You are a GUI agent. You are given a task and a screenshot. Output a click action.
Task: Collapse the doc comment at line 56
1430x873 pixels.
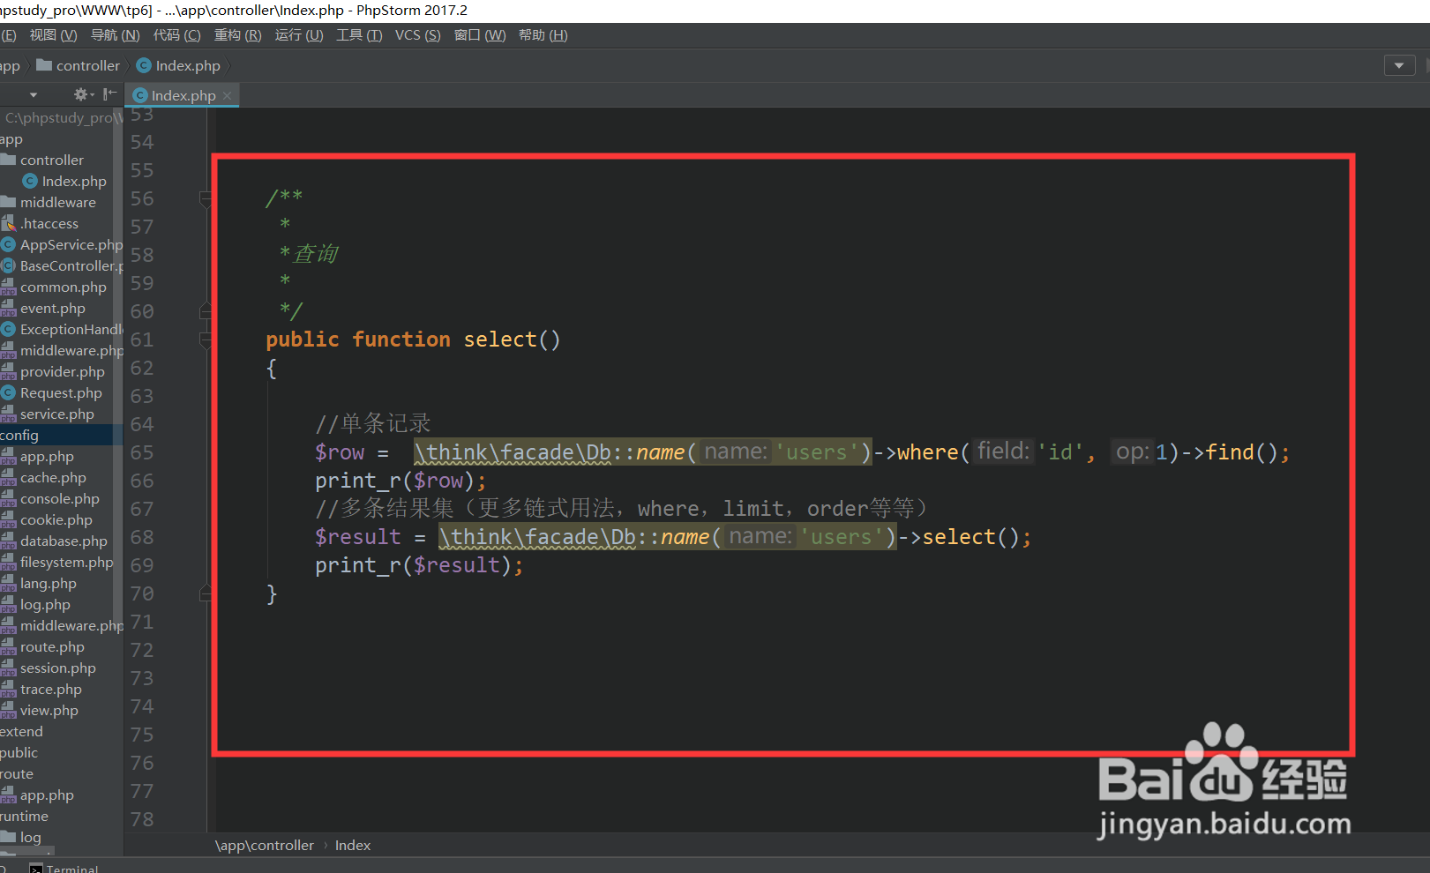tap(206, 198)
